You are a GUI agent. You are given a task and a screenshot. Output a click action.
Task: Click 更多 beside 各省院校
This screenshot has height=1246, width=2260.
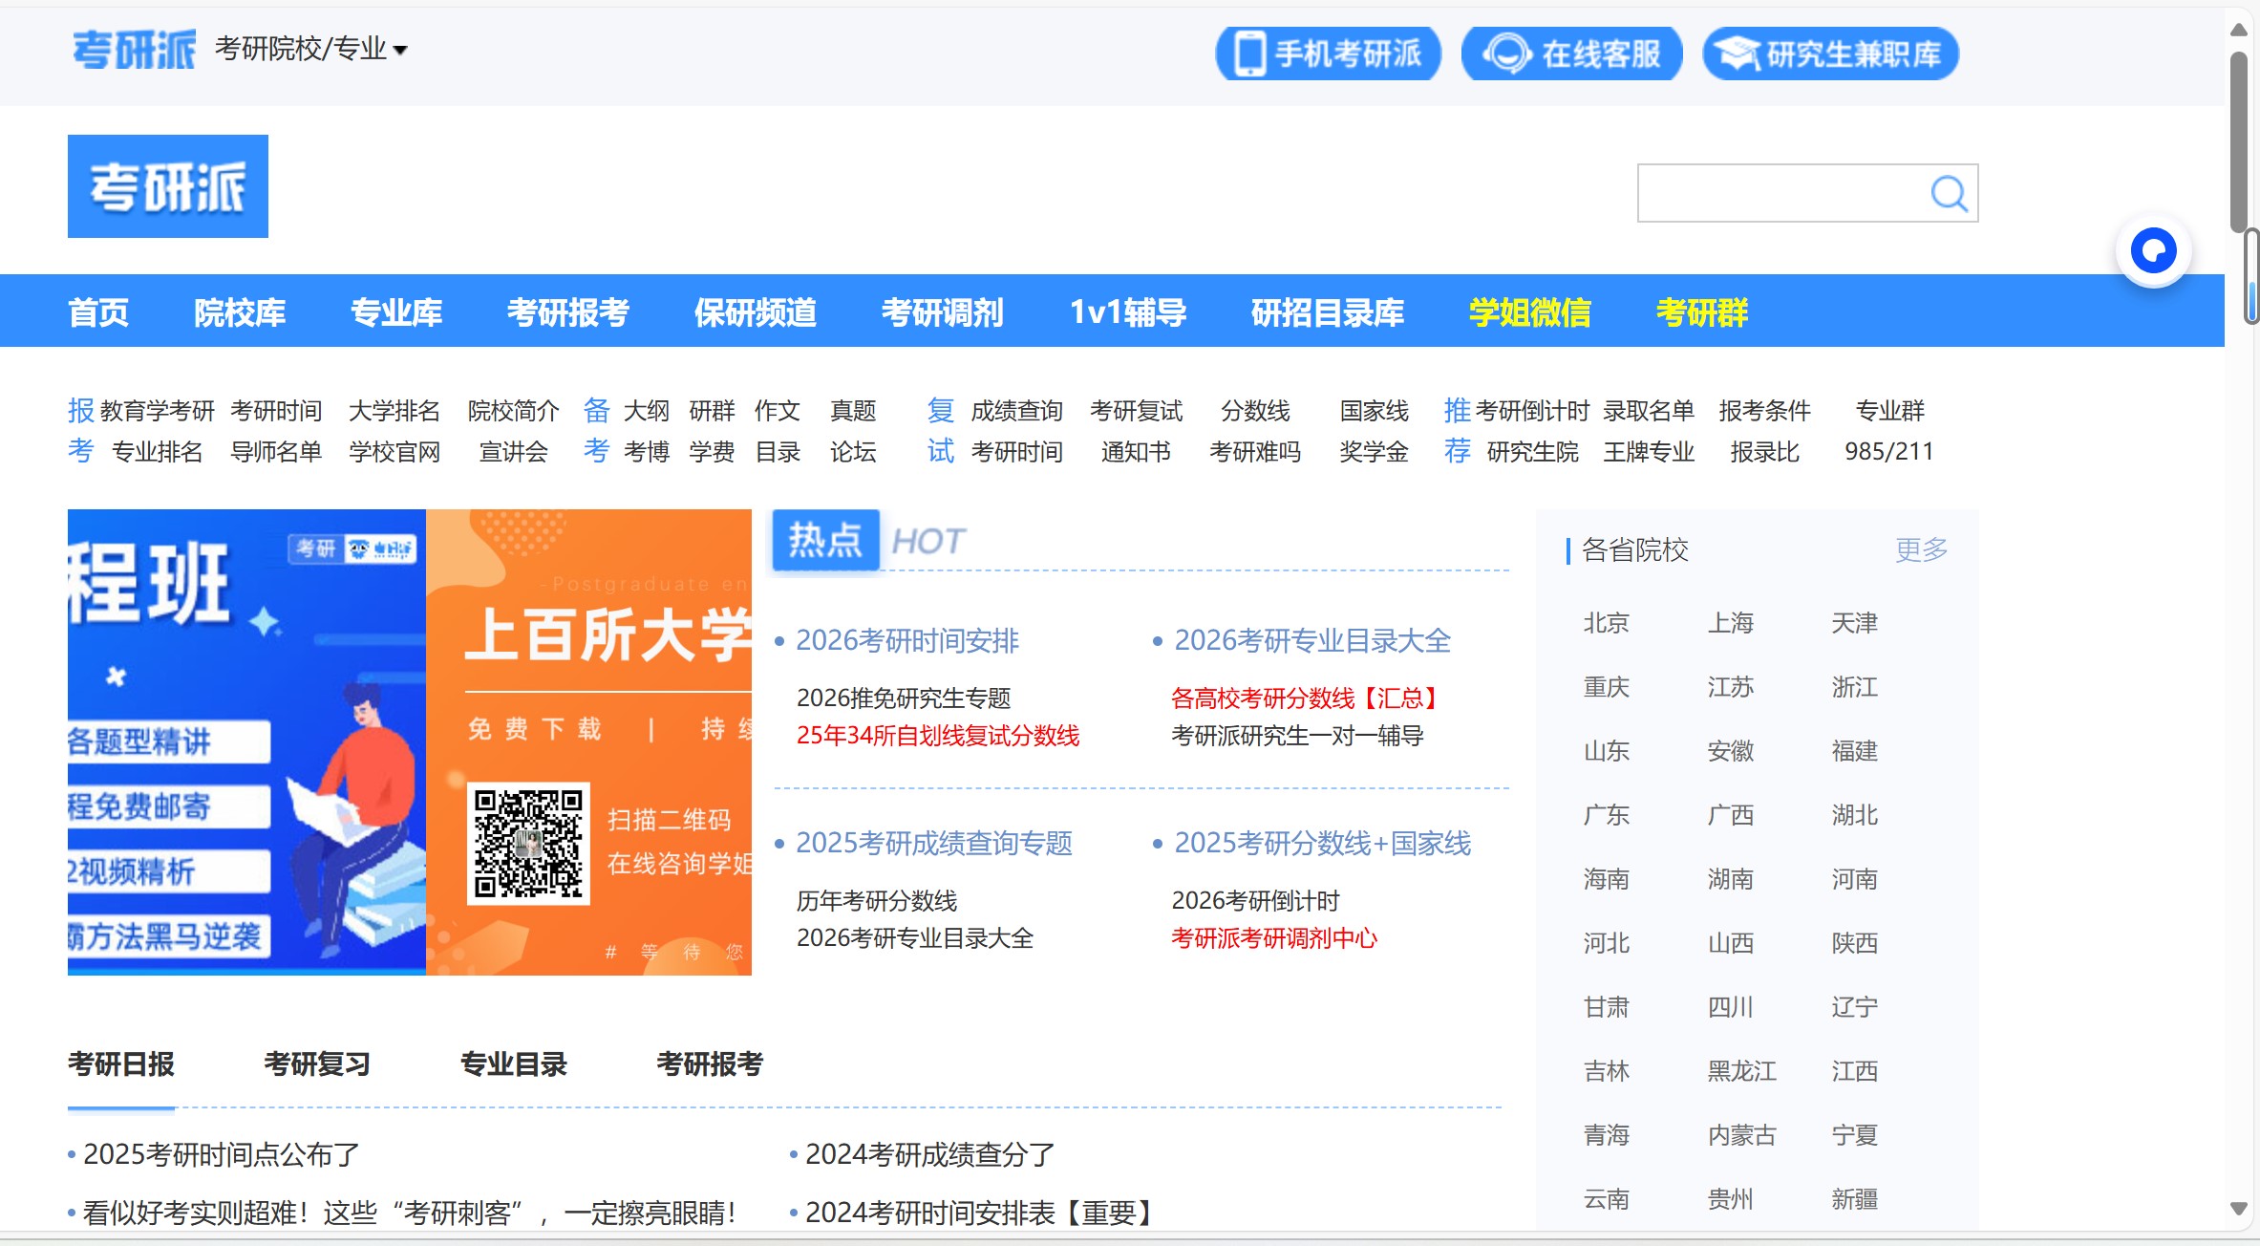pos(1921,549)
